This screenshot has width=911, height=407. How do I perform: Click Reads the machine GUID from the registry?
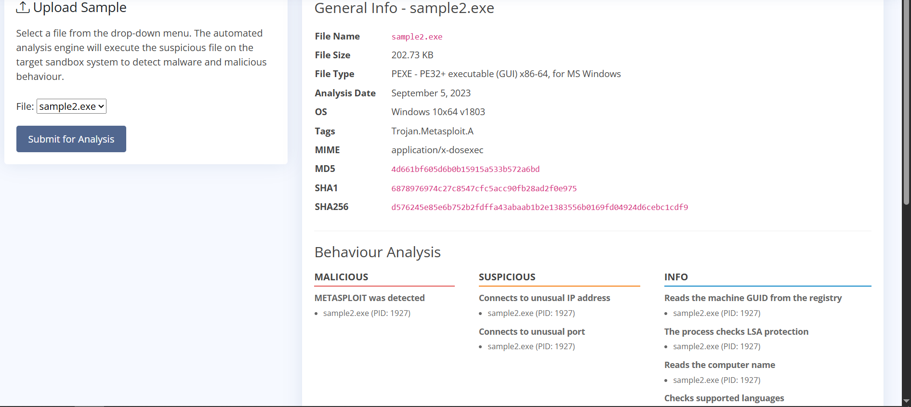[x=753, y=298]
